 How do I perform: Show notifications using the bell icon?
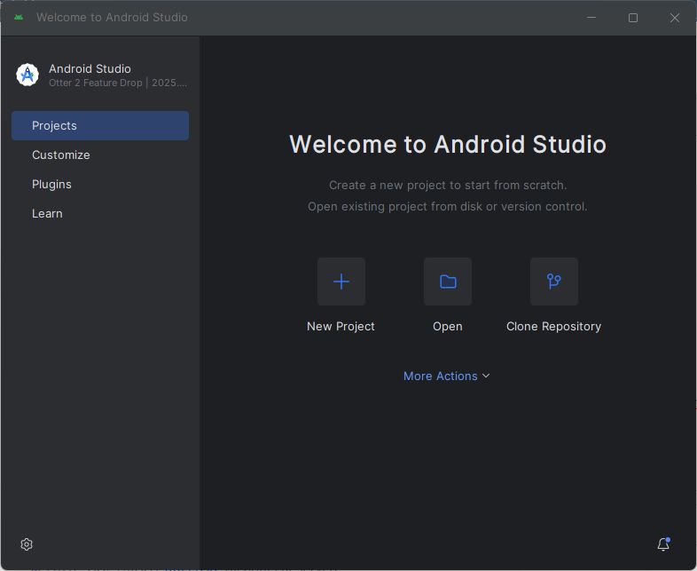point(663,543)
